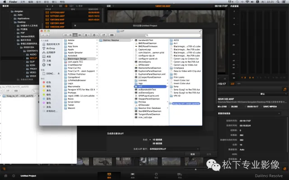Switch Finder window to Cover Flow view

79,35
